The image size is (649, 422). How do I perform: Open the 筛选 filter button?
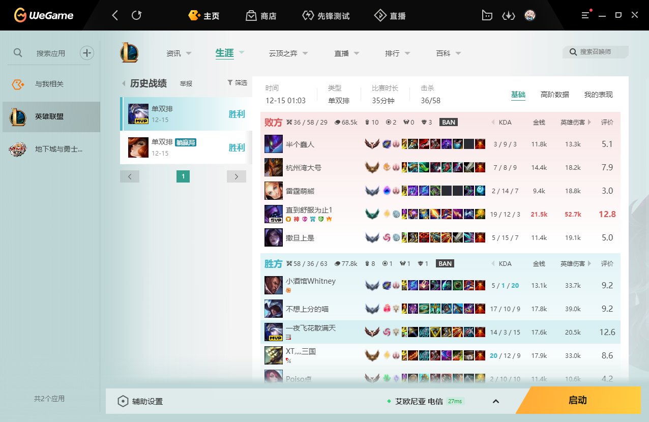237,82
